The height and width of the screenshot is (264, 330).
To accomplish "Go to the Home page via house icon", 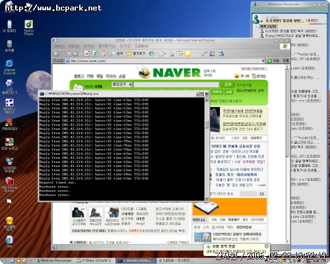I will (x=104, y=53).
